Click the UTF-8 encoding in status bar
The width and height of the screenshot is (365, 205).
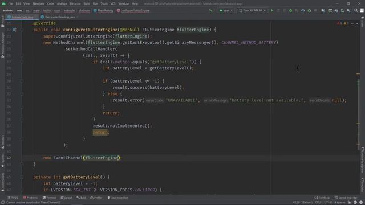tap(328, 203)
